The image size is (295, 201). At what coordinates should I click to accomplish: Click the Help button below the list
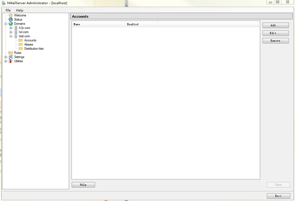(83, 185)
